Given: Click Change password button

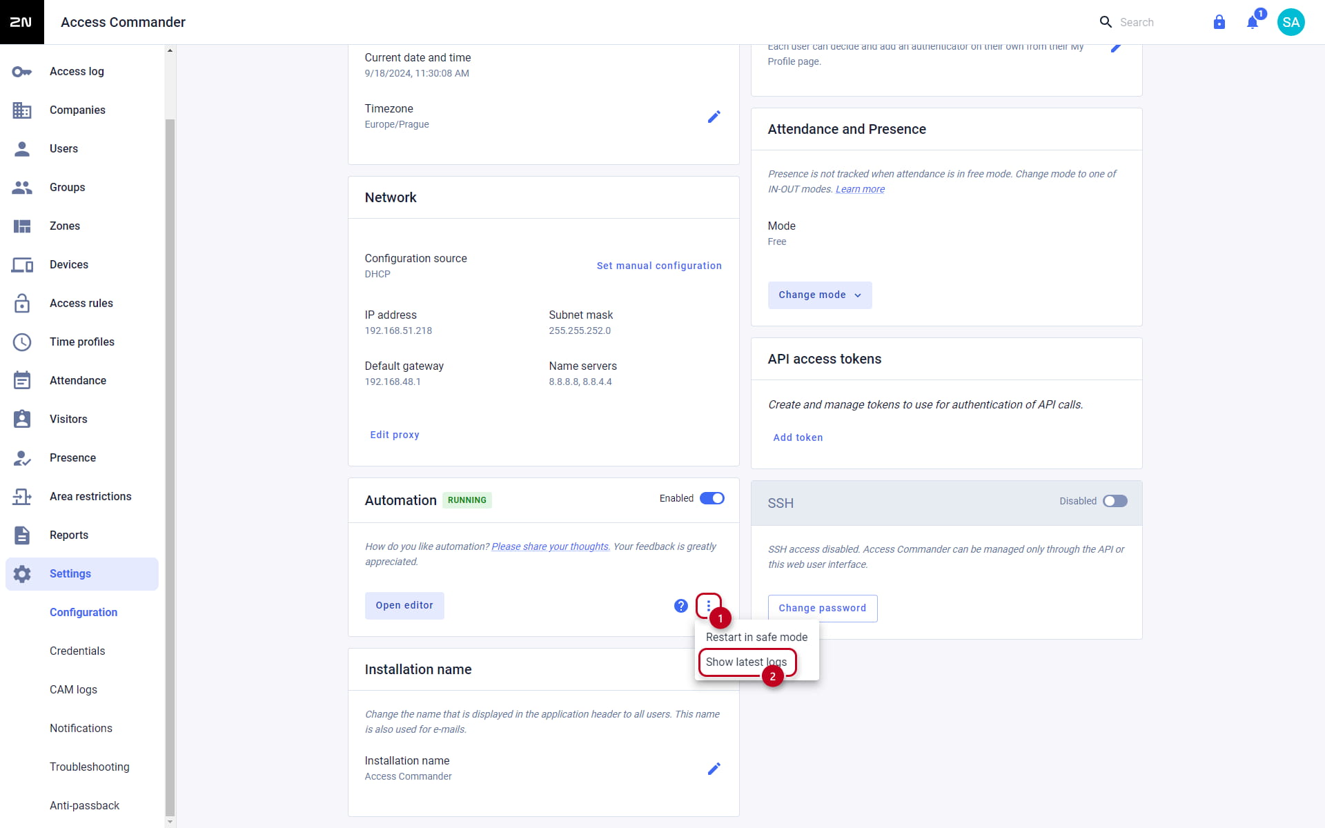Looking at the screenshot, I should [x=823, y=609].
